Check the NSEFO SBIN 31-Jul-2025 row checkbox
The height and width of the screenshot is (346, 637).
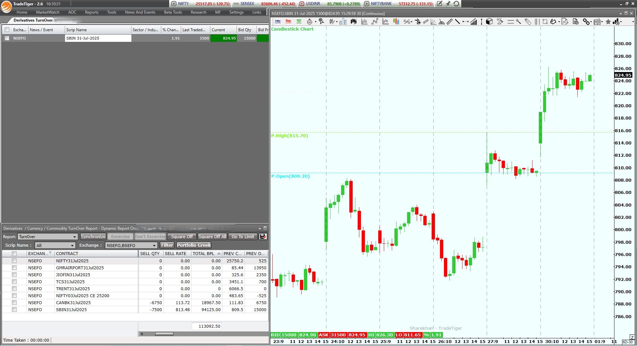point(7,38)
